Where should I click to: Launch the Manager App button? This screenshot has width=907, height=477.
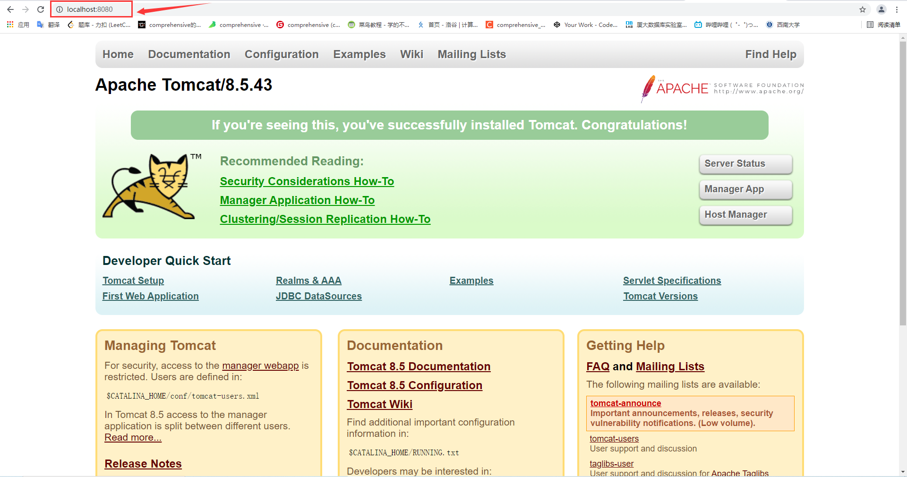(745, 189)
